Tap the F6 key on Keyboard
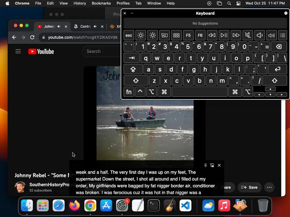This screenshot has width=290, height=217. pos(200,35)
